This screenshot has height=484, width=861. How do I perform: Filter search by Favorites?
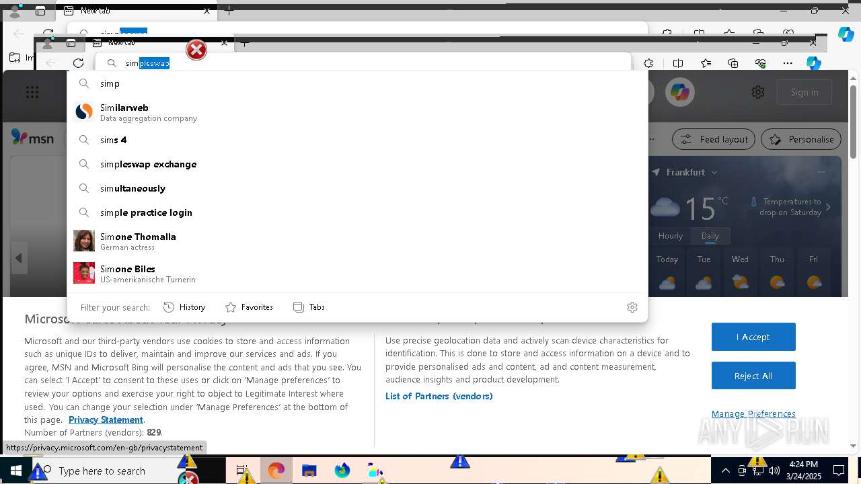pyautogui.click(x=250, y=307)
